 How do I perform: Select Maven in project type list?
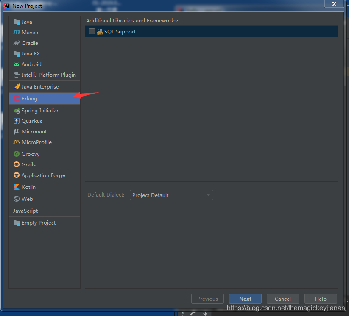click(30, 33)
